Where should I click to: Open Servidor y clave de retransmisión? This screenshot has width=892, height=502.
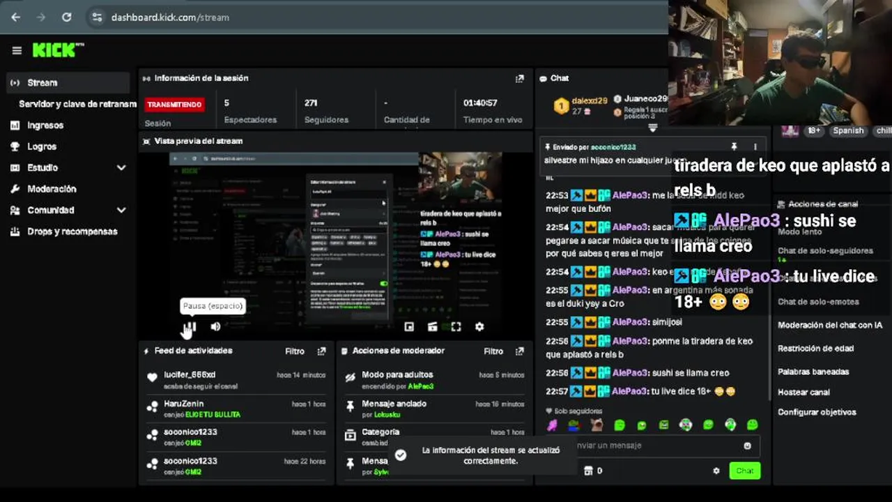coord(77,104)
